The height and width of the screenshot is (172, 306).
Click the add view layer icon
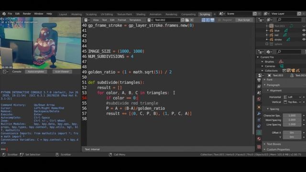(299, 14)
